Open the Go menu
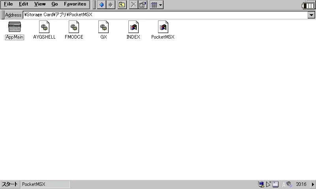The image size is (316, 189). pos(55,4)
